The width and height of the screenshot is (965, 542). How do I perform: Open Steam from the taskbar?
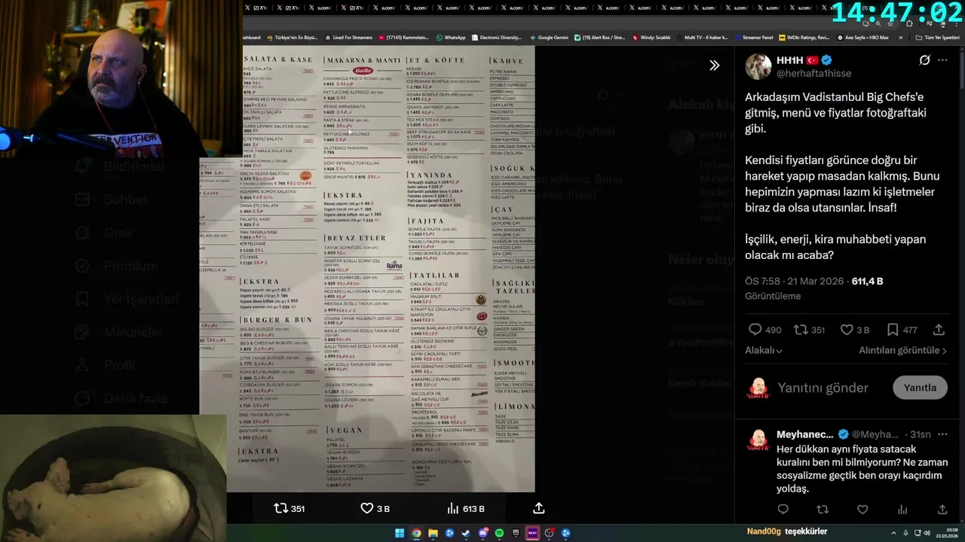pyautogui.click(x=466, y=533)
